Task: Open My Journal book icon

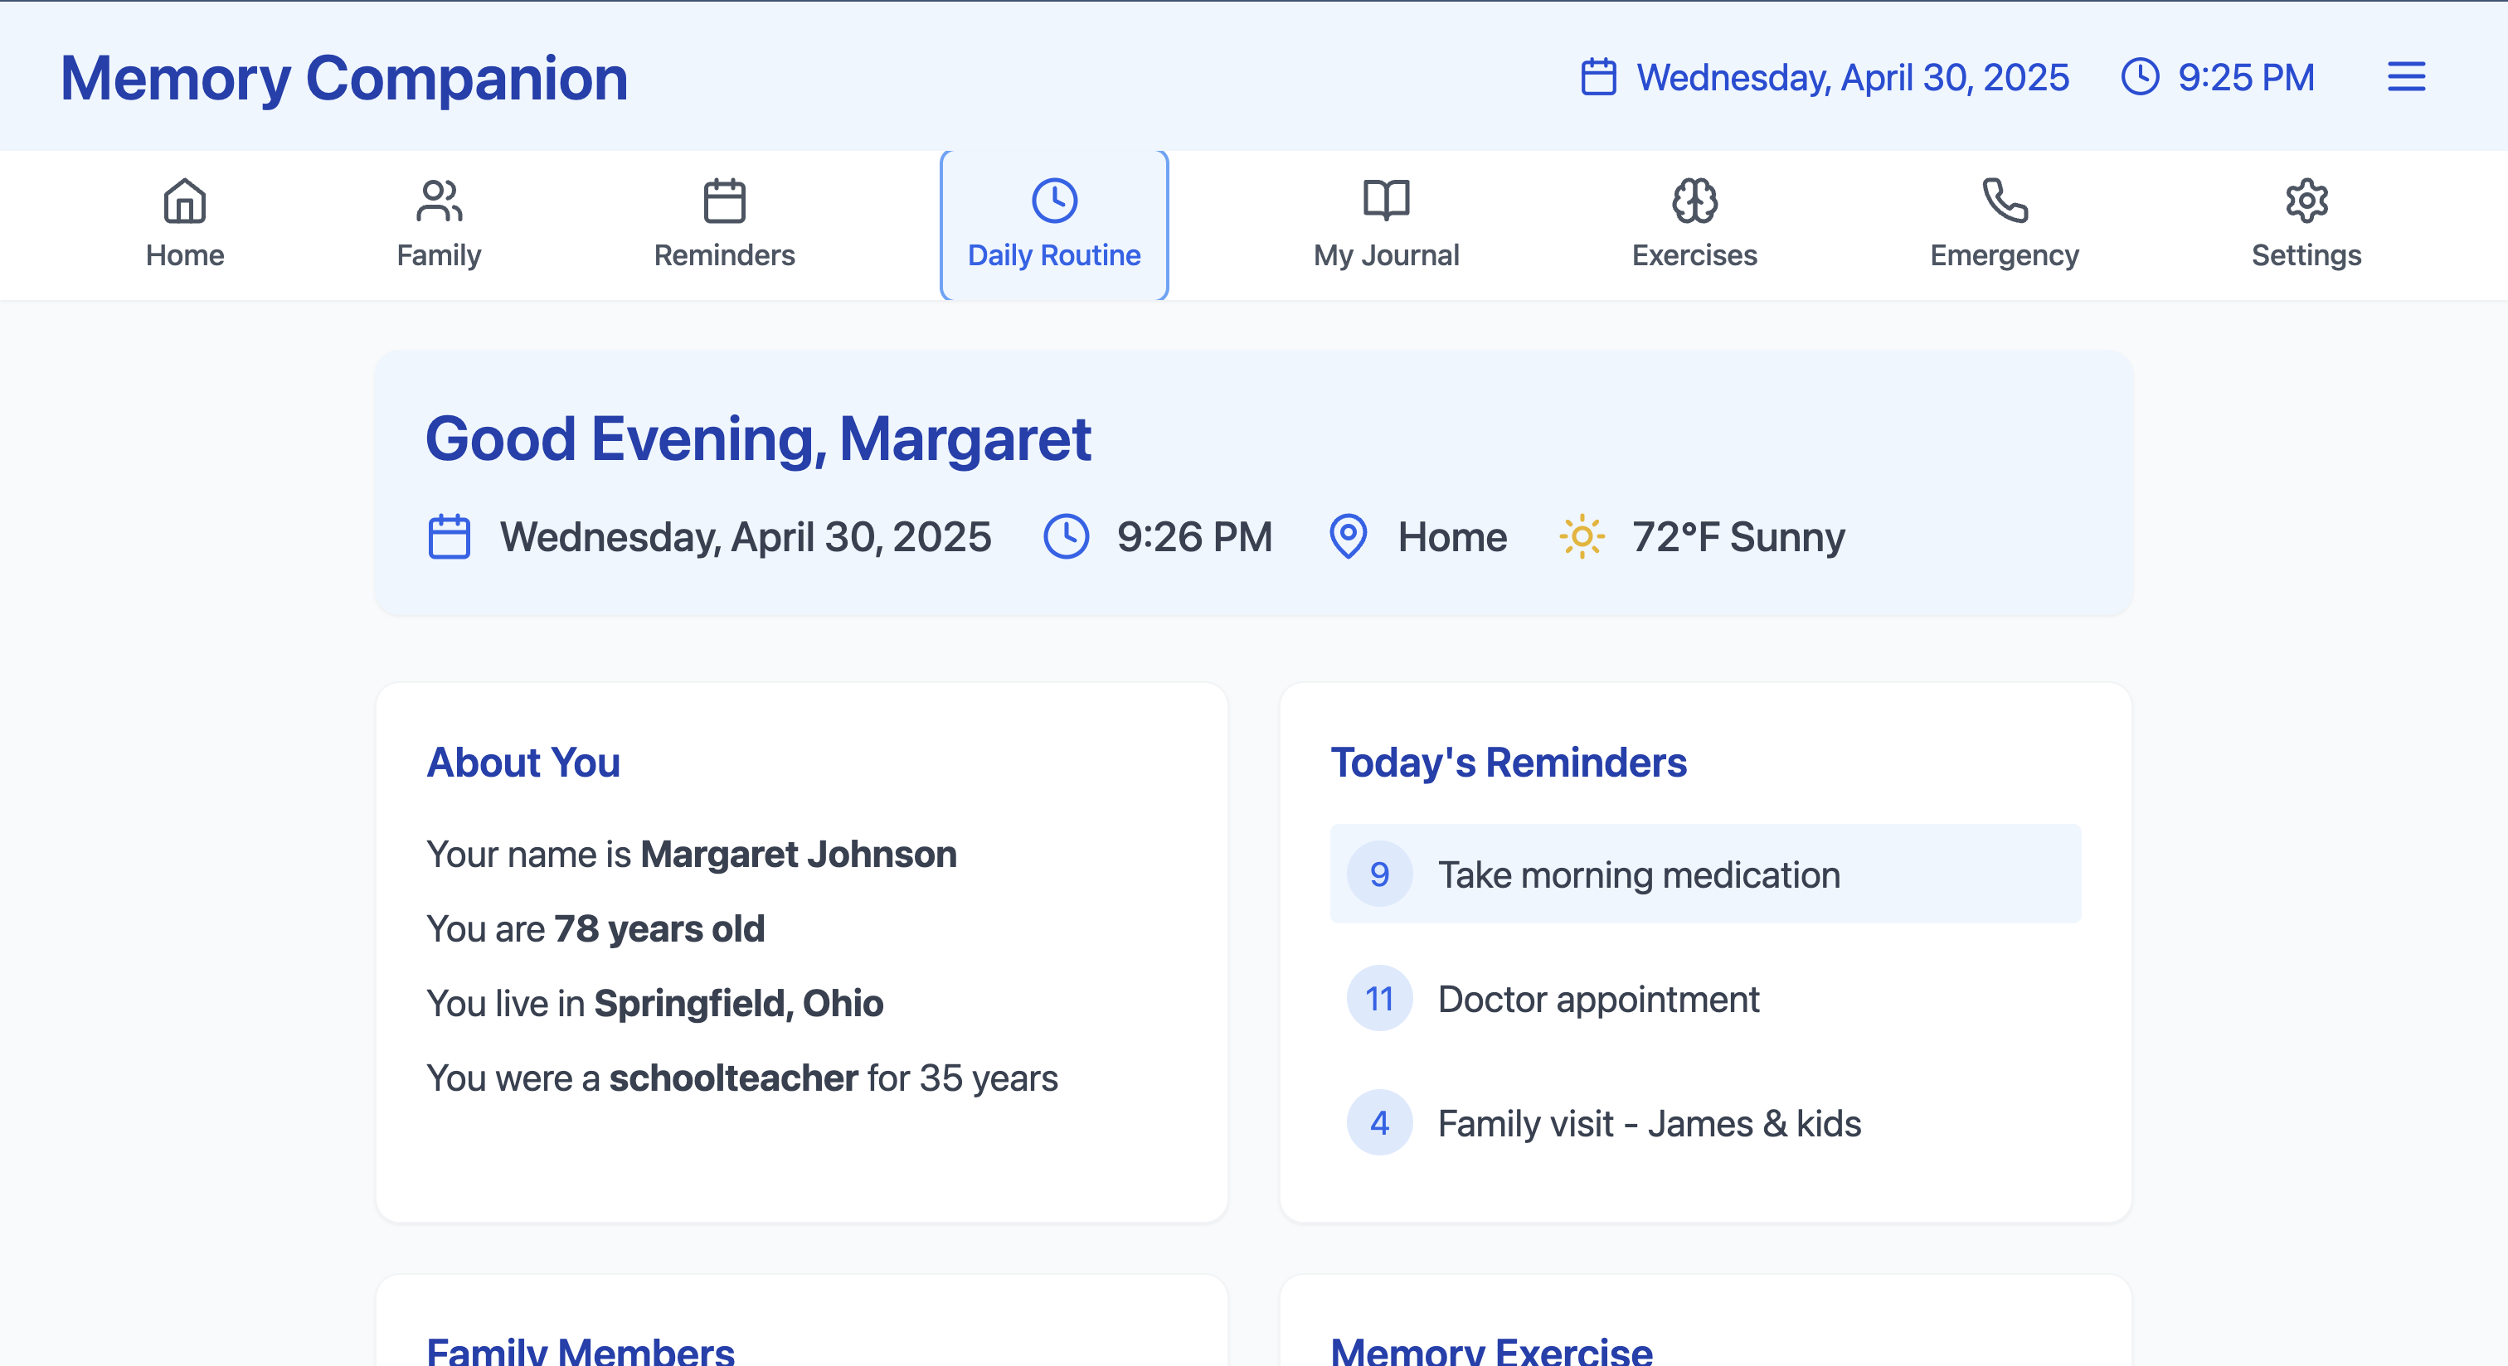Action: (1385, 201)
